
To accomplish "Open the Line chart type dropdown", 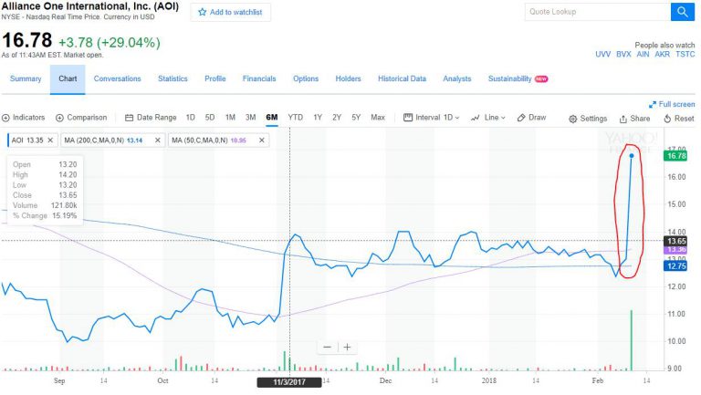I will coord(489,118).
